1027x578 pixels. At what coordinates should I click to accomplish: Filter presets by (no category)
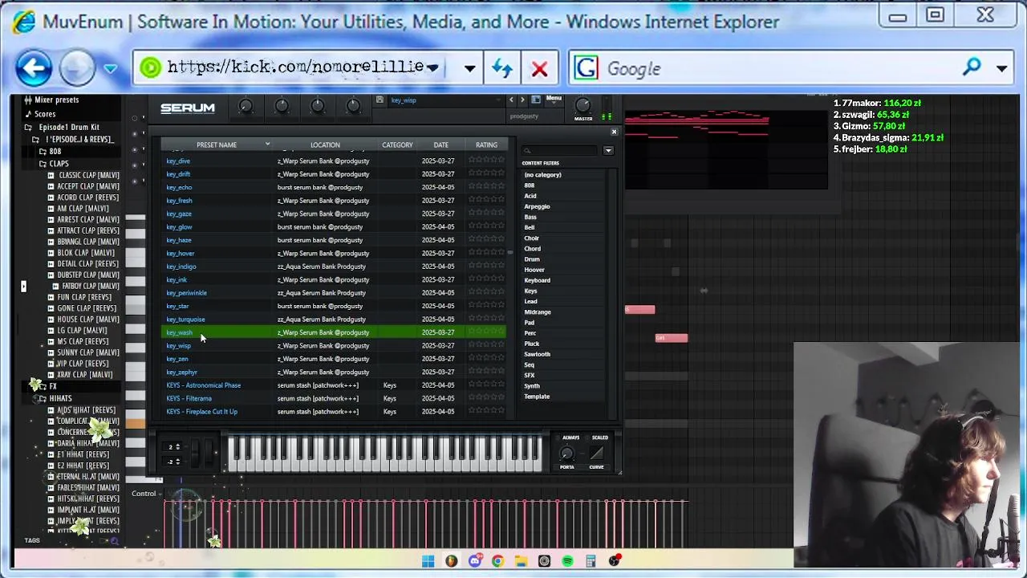click(542, 175)
